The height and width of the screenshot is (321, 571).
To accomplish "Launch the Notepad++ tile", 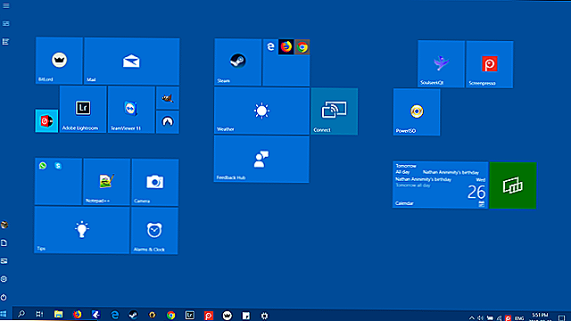I will tap(107, 182).
